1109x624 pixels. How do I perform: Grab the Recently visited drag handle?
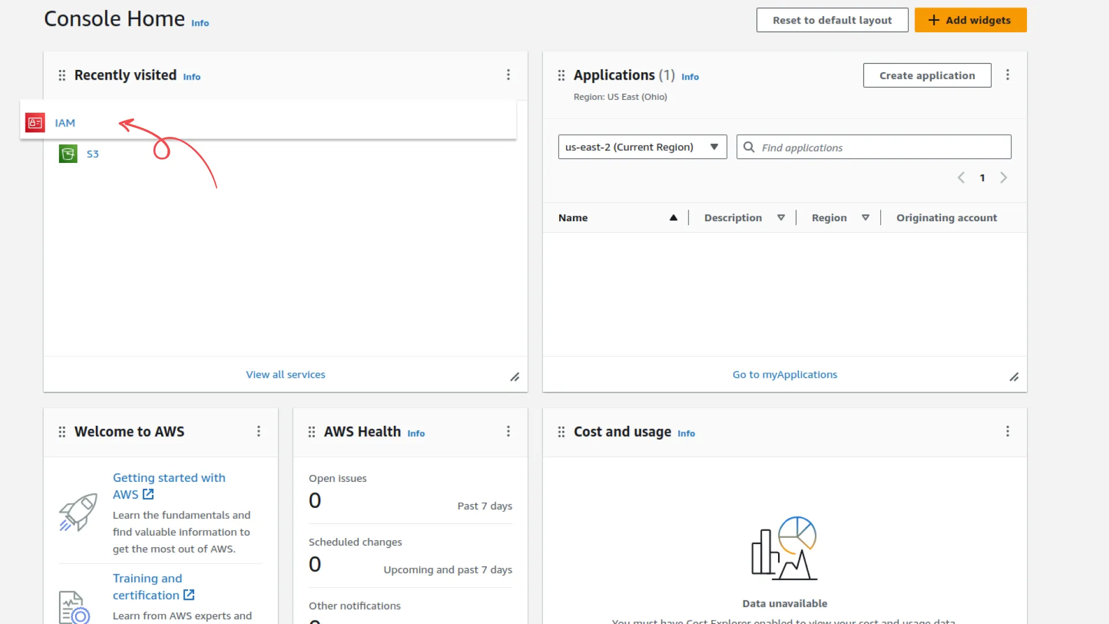62,75
